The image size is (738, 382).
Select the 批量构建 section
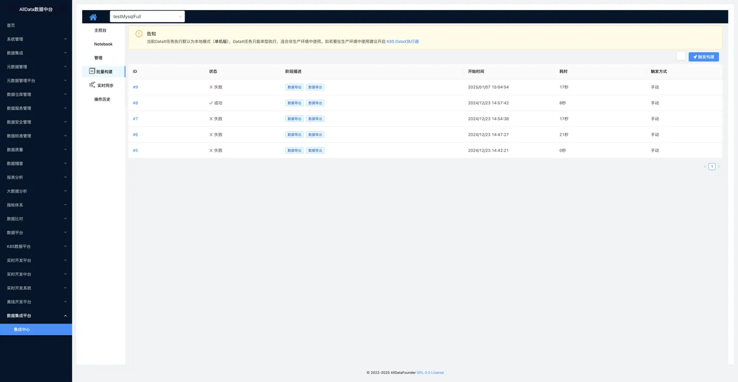[103, 72]
